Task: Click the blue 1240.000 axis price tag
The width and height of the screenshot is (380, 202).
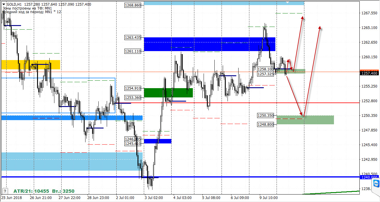Action: click(x=370, y=177)
